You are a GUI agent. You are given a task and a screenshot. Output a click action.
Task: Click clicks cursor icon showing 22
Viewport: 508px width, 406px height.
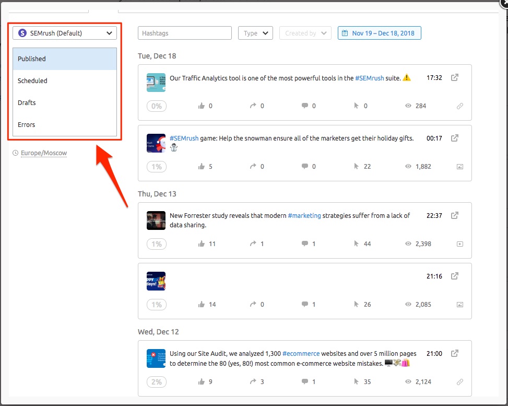click(x=357, y=166)
